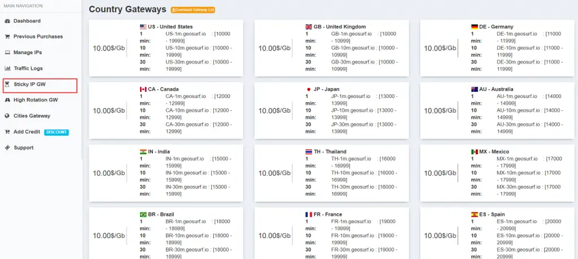Click the Australia flag icon
The height and width of the screenshot is (259, 578).
(x=474, y=90)
